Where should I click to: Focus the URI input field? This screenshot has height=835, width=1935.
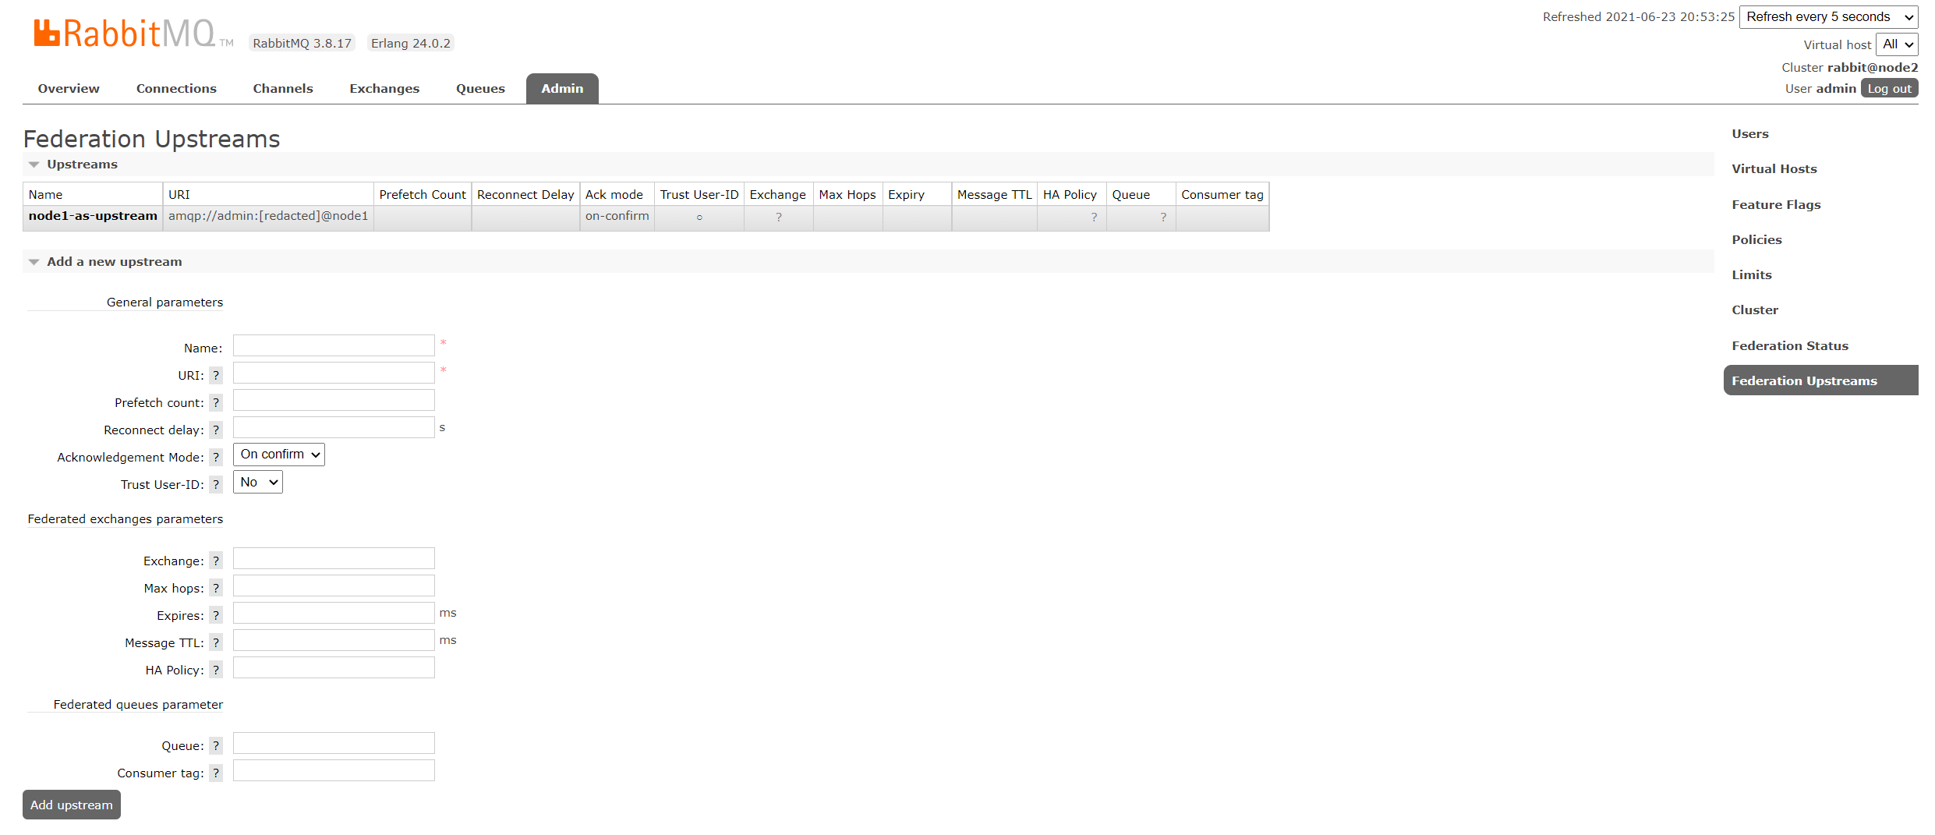[334, 373]
